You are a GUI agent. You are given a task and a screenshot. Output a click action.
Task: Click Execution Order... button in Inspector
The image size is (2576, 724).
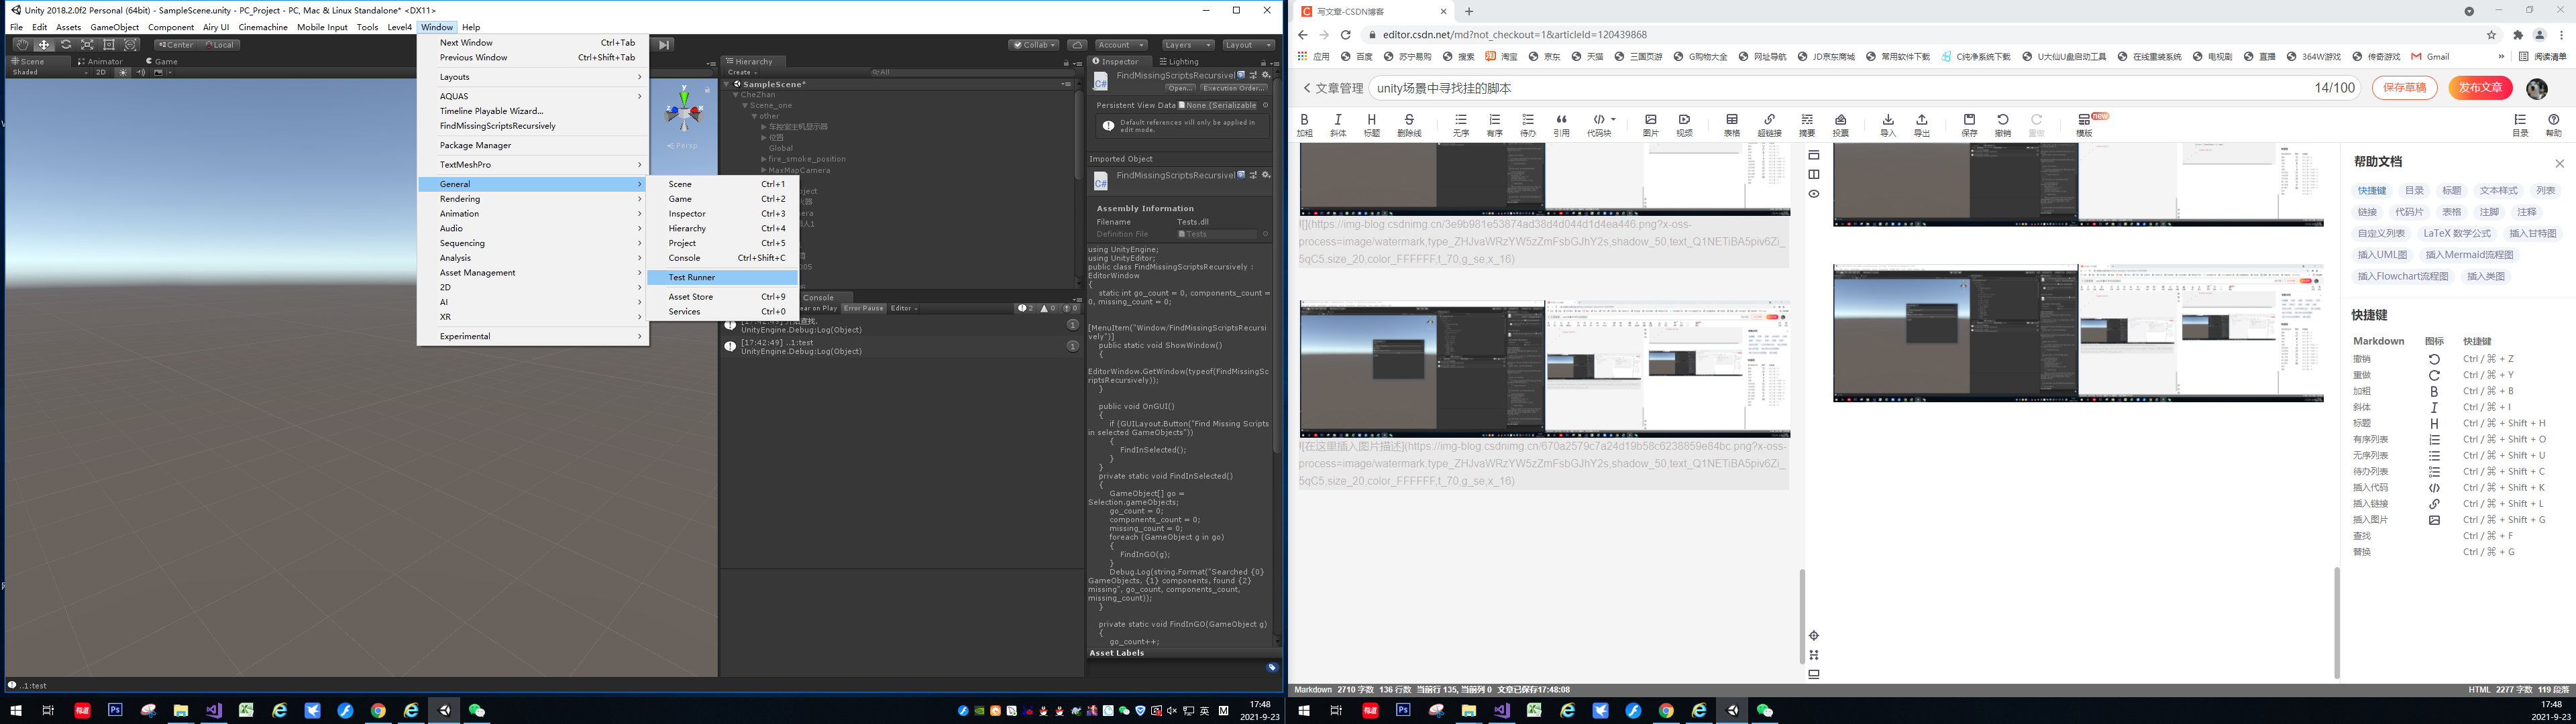1234,88
